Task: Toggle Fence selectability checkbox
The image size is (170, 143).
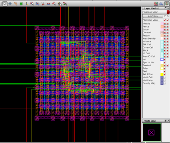Action: [167, 26]
